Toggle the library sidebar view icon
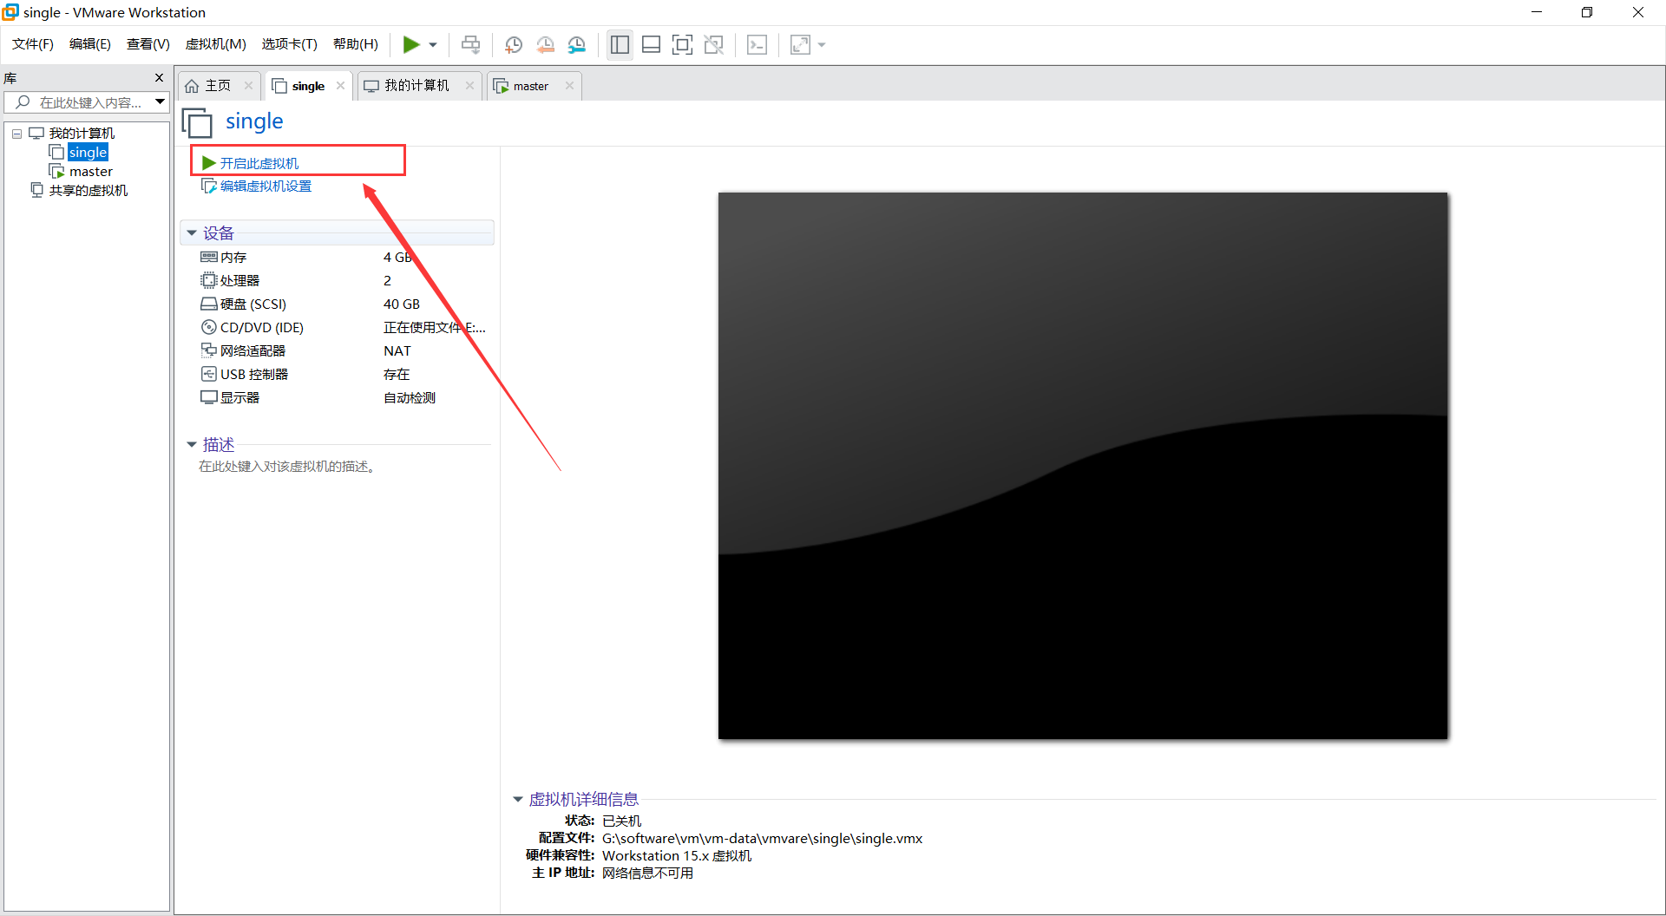This screenshot has height=916, width=1666. coord(620,44)
